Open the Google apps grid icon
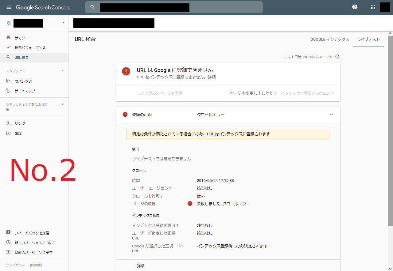 click(373, 7)
